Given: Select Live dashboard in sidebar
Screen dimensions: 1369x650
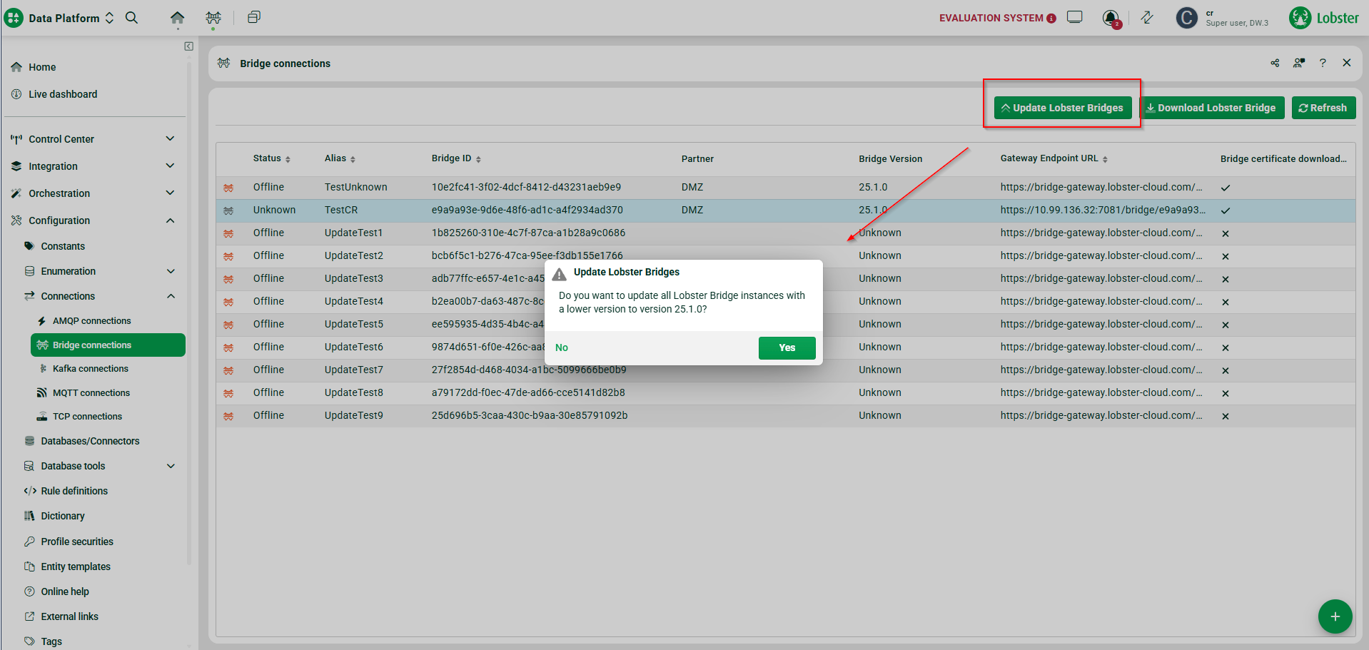Looking at the screenshot, I should point(63,94).
